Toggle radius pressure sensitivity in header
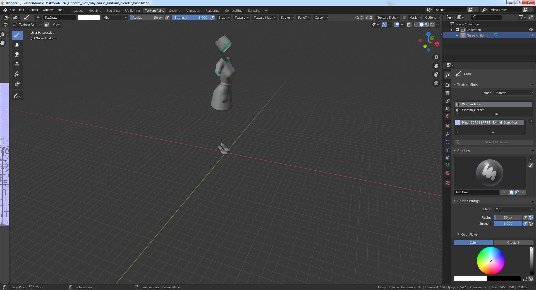The height and width of the screenshot is (290, 536). 167,18
